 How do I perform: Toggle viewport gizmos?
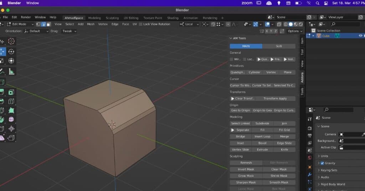[256, 24]
